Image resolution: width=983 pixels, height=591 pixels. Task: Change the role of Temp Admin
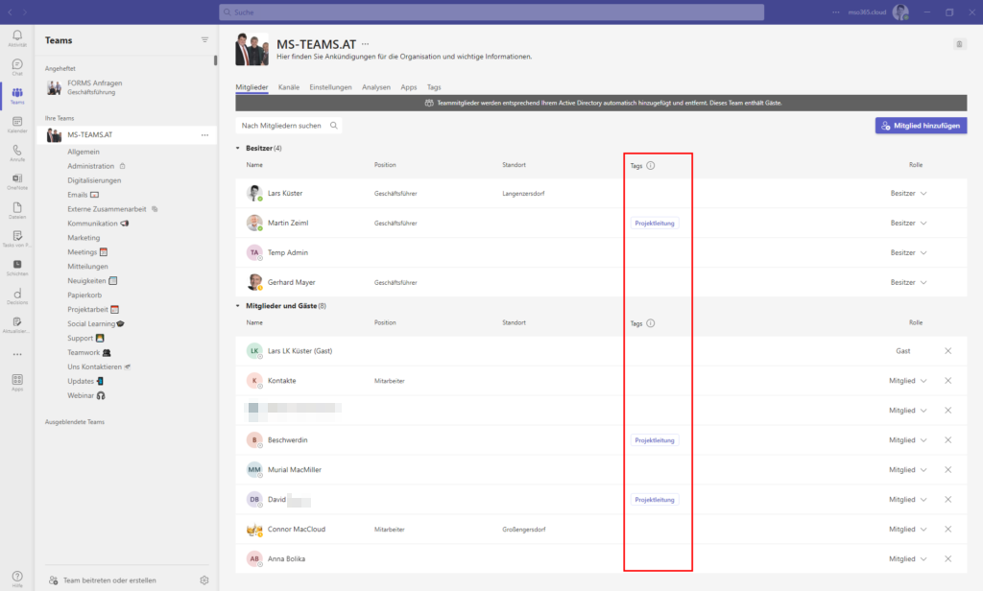pos(908,252)
